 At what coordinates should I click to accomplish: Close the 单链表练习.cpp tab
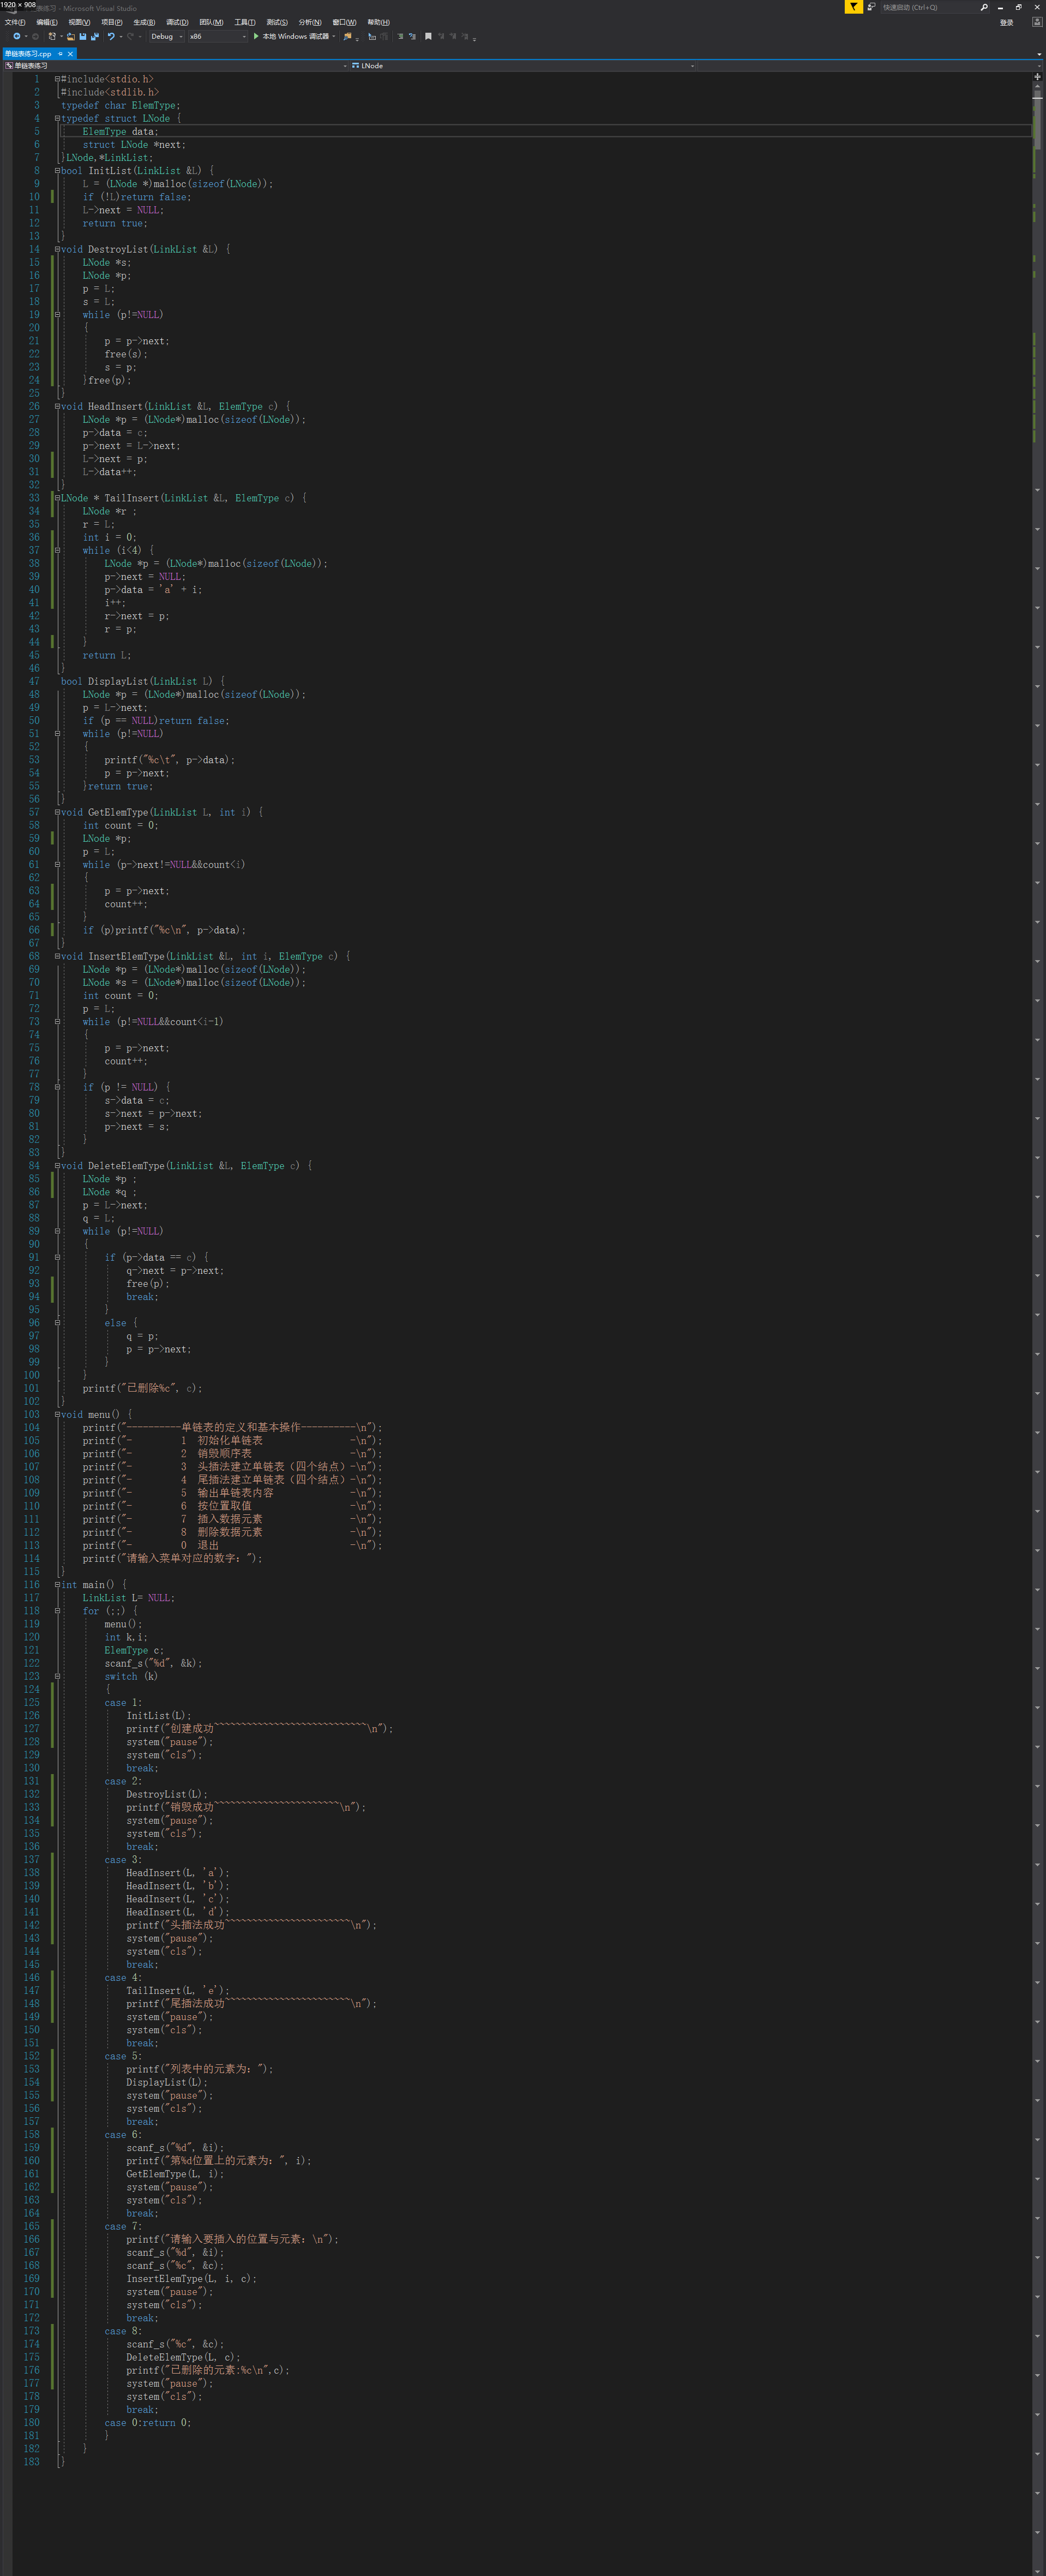[70, 53]
